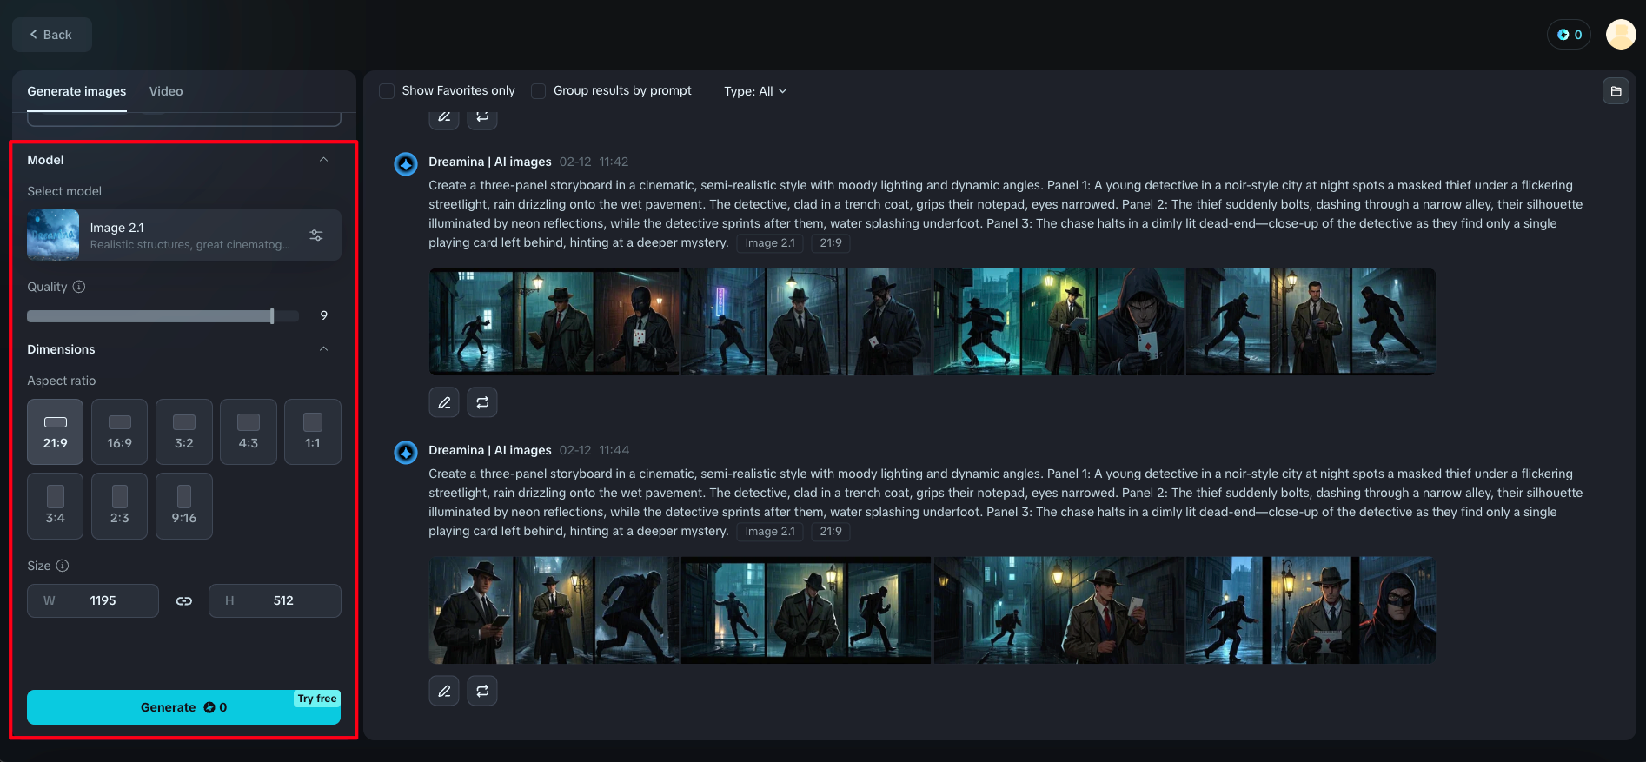Open fourth storyboard image of 11:44 batch
Viewport: 1646px width, 762px height.
pos(1311,610)
